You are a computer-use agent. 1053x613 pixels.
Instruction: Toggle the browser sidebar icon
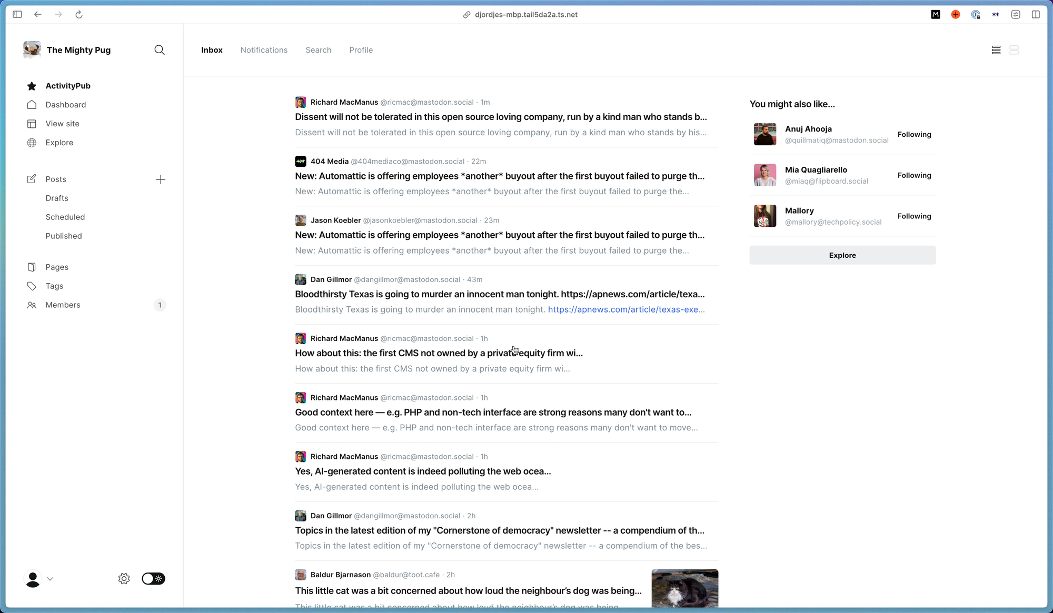[x=17, y=15]
